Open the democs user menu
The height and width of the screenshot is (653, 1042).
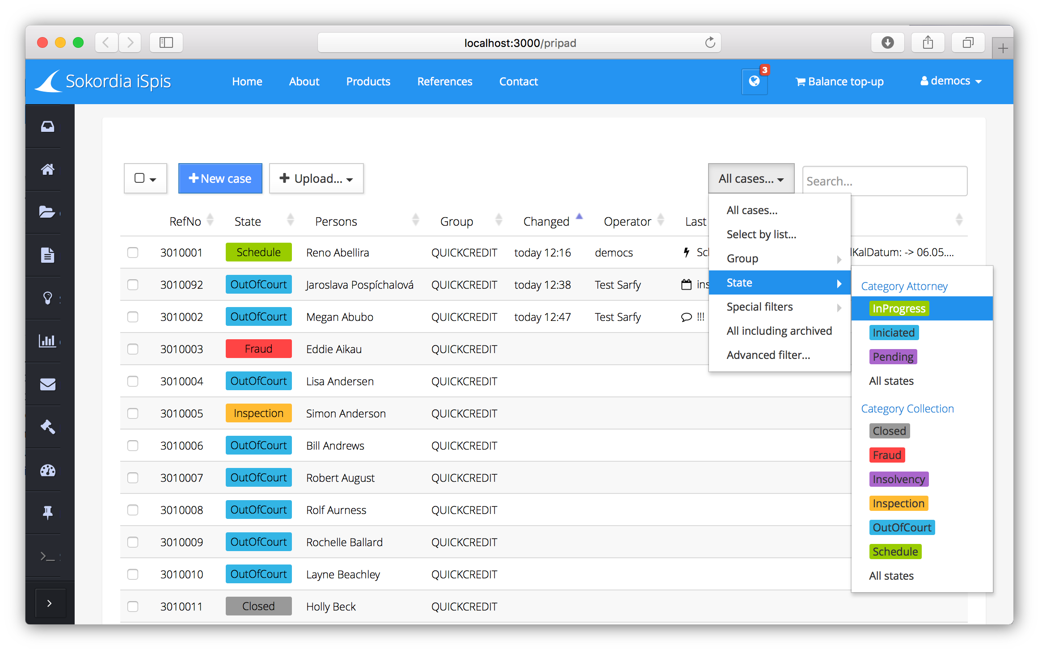point(951,81)
